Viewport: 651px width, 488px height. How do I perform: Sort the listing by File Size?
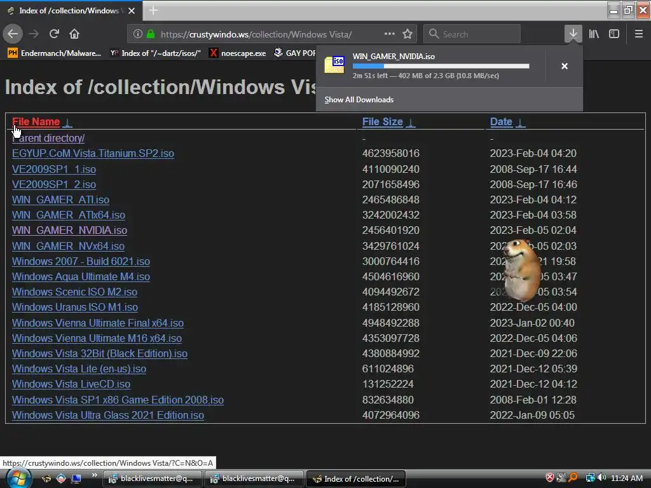pos(382,121)
